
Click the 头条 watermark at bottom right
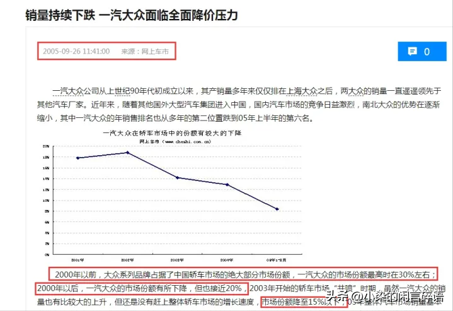coord(336,295)
